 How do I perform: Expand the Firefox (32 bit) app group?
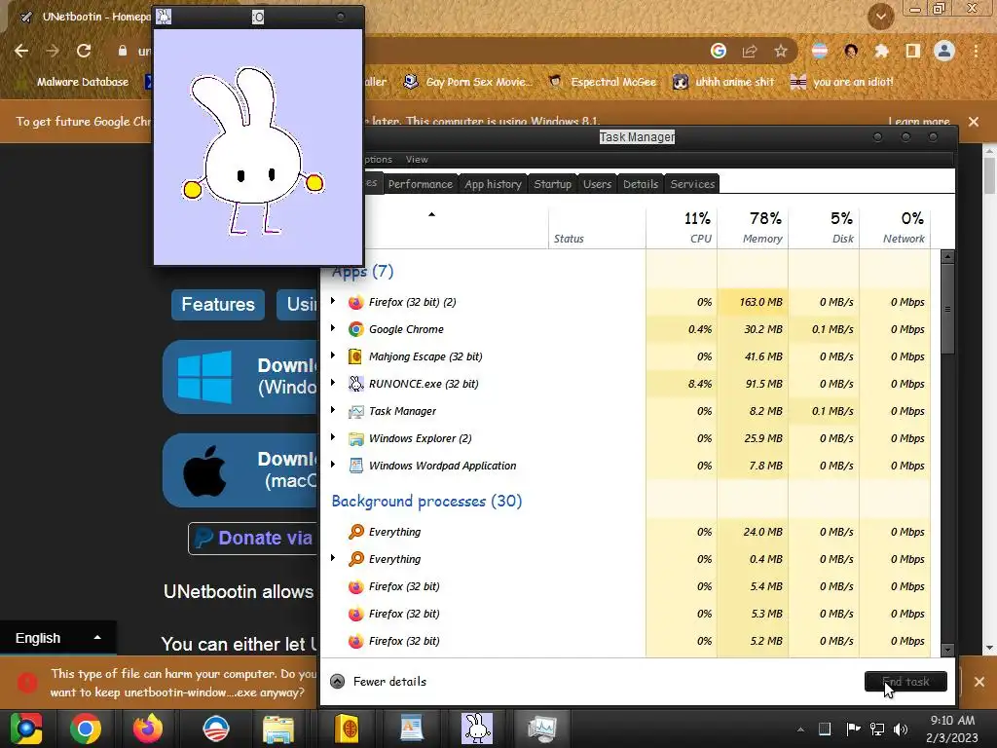[x=333, y=301]
